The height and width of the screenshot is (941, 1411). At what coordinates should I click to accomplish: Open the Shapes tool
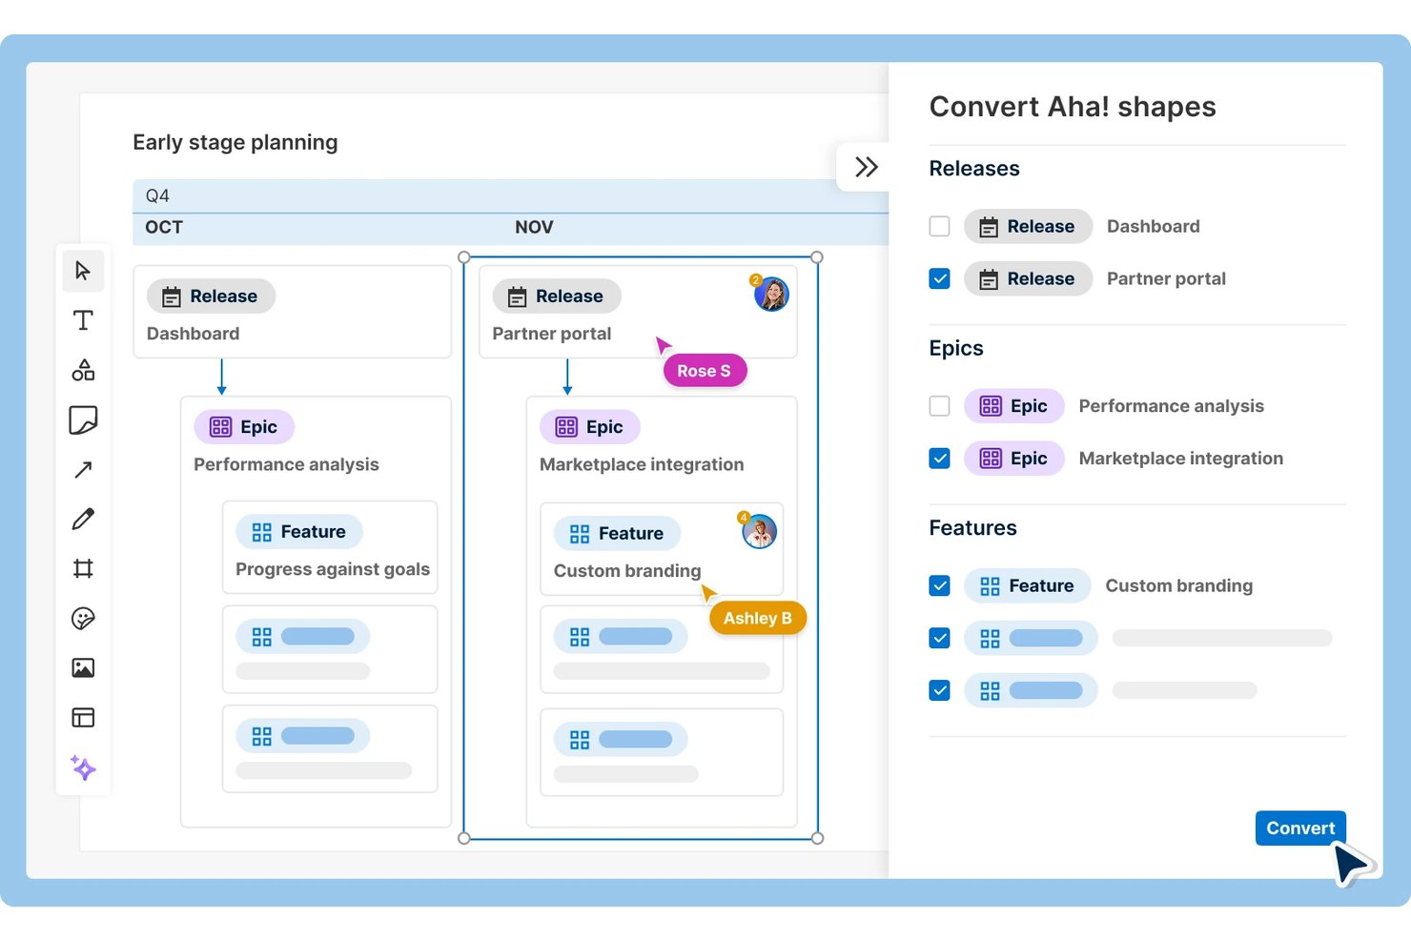pos(83,370)
